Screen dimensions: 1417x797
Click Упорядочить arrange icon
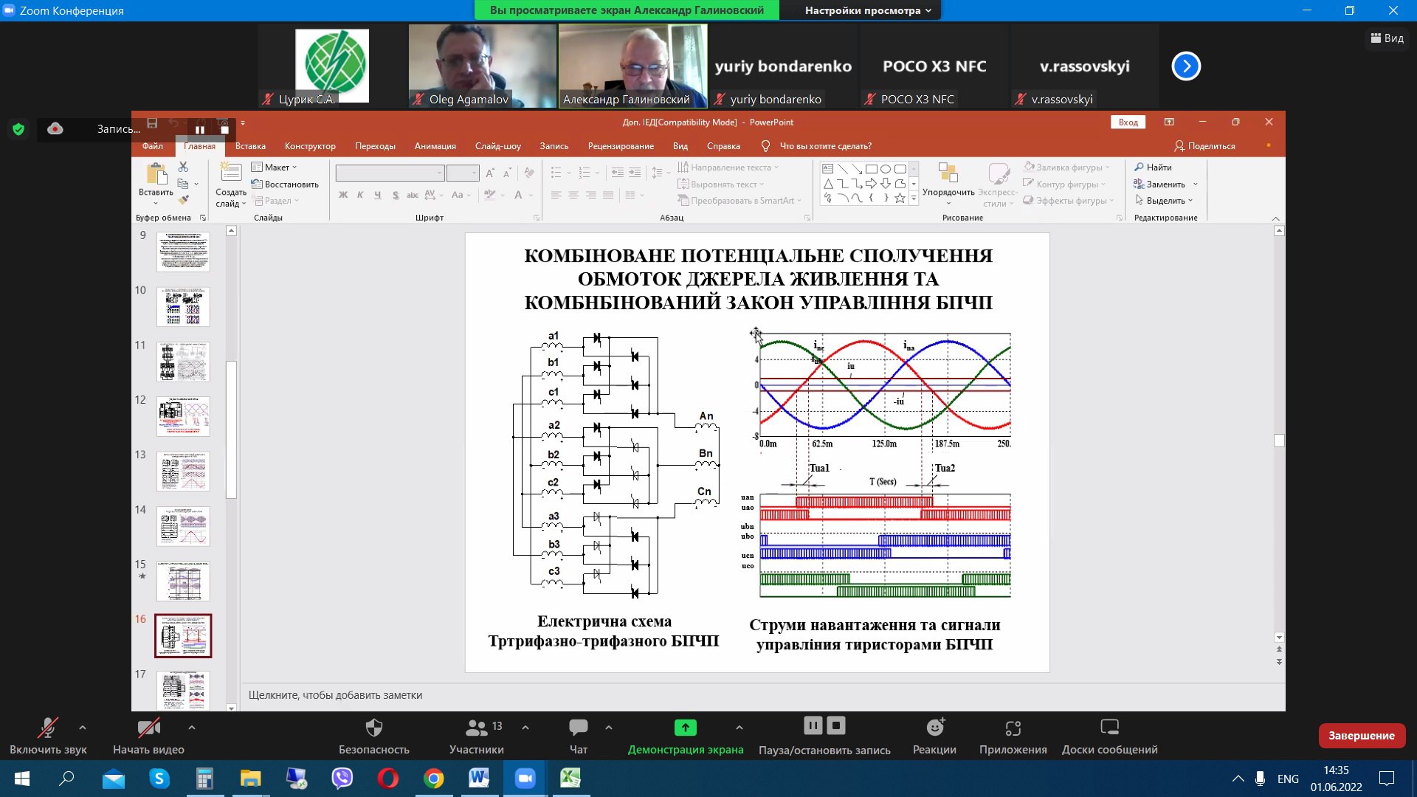(948, 173)
